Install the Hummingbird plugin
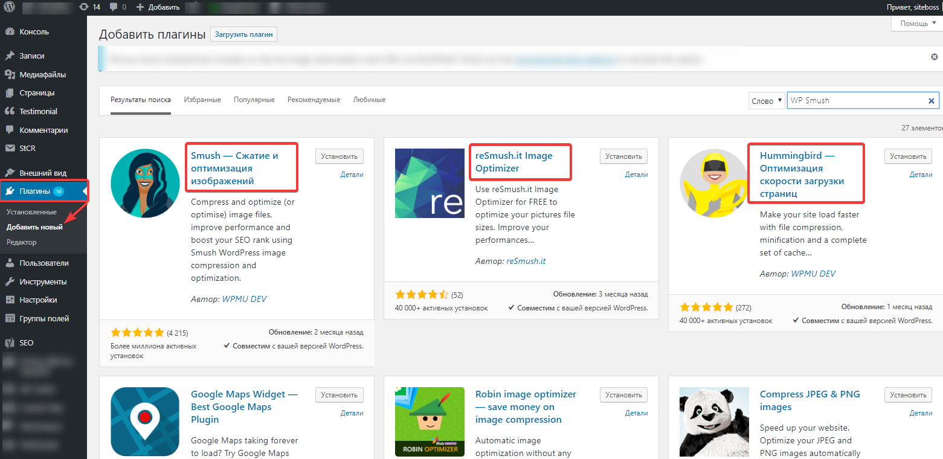This screenshot has height=459, width=943. (908, 156)
